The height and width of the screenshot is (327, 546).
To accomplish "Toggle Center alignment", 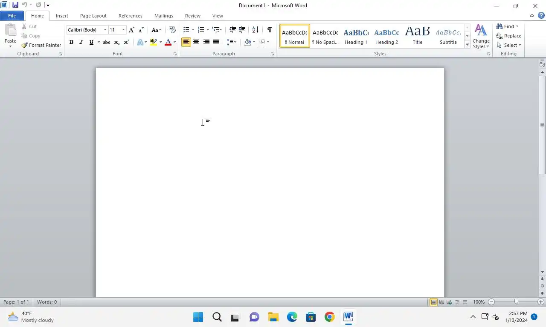I will [196, 42].
